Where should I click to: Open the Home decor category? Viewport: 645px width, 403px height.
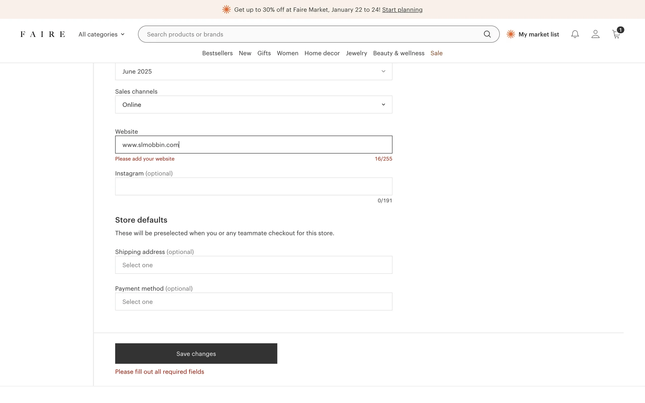coord(322,53)
